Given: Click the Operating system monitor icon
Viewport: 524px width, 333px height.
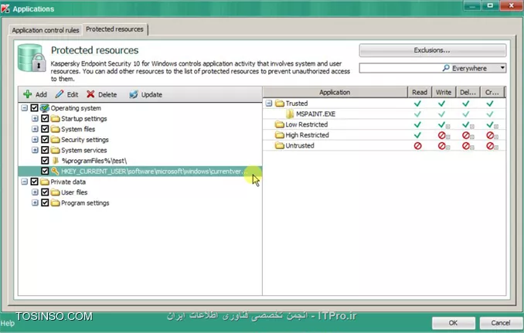Looking at the screenshot, I should (45, 108).
